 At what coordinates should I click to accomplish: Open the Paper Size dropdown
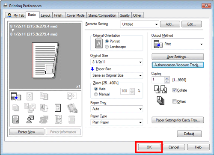[116, 75]
